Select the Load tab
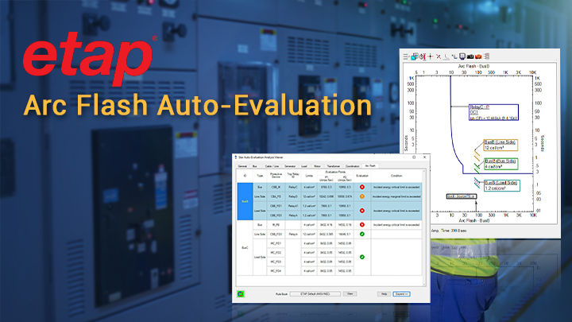The height and width of the screenshot is (322, 572). tap(304, 166)
